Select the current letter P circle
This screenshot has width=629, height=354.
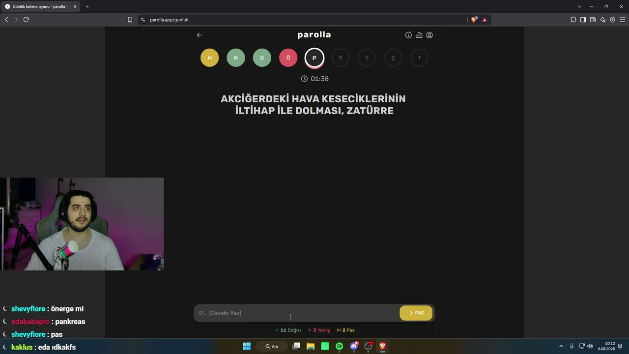coord(314,58)
